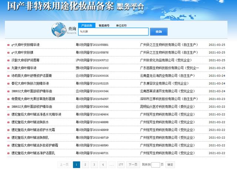This screenshot has width=237, height=170.
Task: Open 德妃皇后大麻叶赋活焕颜乳 link
Action: tap(30, 138)
